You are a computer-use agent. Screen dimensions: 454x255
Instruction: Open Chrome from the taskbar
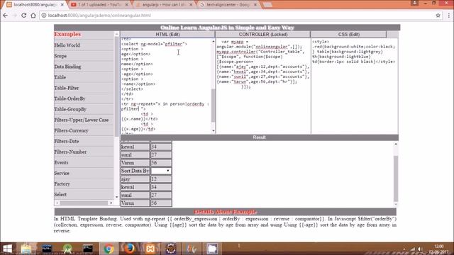click(x=109, y=249)
